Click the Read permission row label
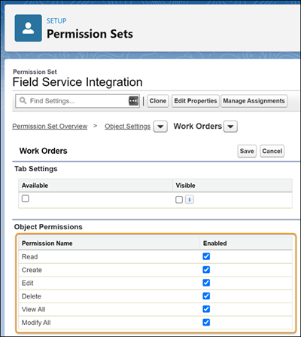Image resolution: width=301 pixels, height=337 pixels. coord(29,256)
